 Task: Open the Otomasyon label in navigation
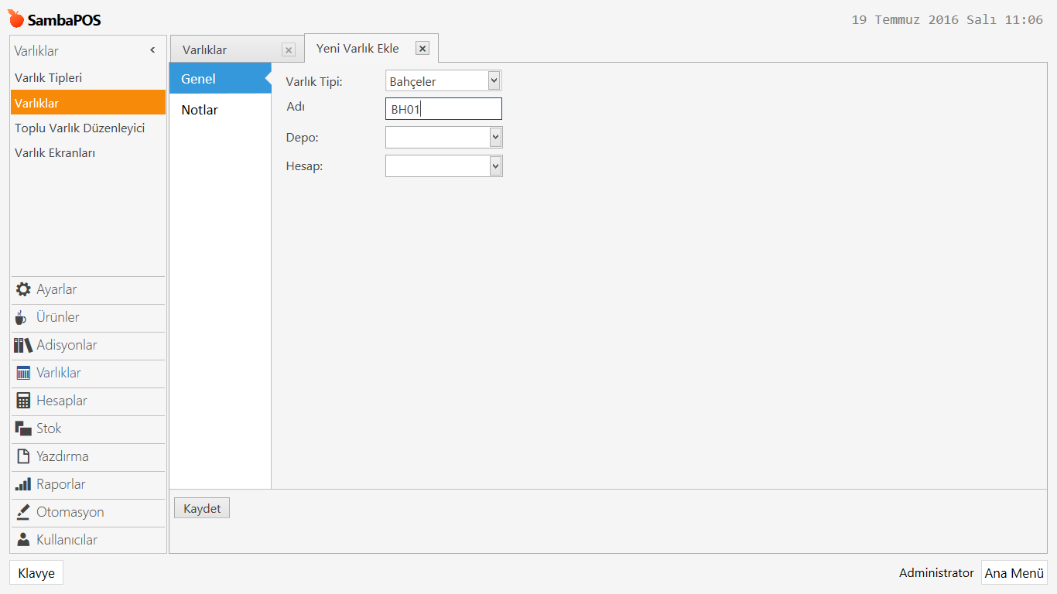pos(70,512)
